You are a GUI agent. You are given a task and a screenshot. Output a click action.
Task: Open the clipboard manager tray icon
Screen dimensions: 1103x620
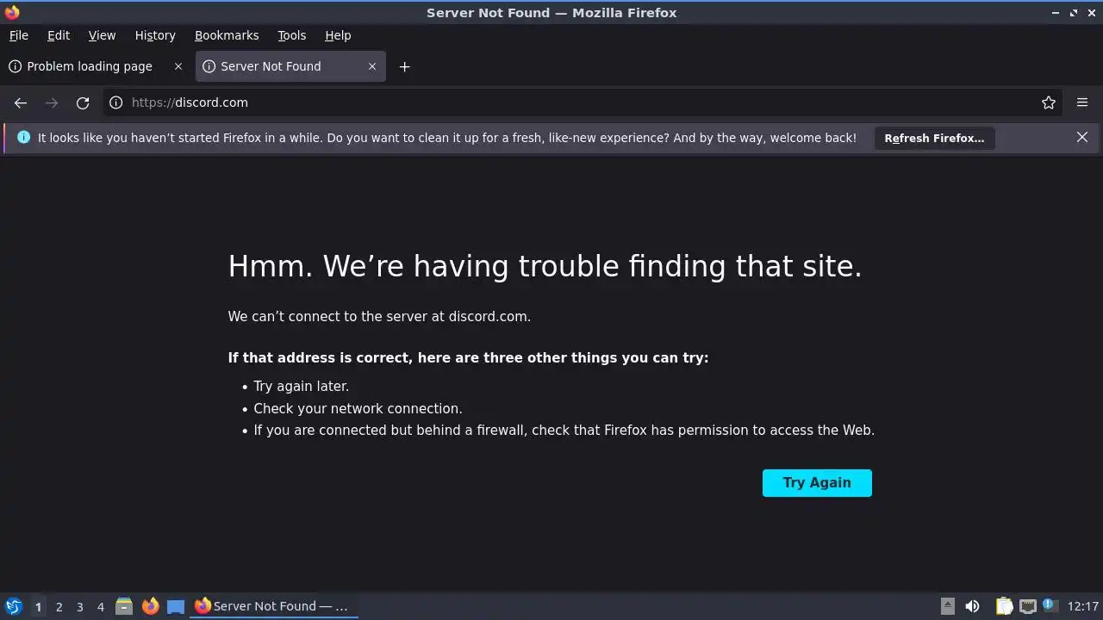click(1004, 606)
